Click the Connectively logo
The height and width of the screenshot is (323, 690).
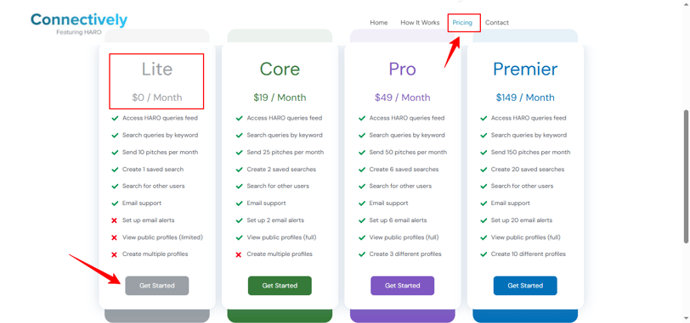[79, 24]
